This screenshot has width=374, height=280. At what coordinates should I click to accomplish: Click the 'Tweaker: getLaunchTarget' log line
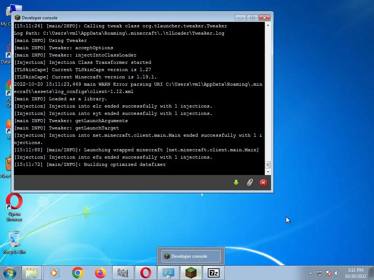coord(66,128)
